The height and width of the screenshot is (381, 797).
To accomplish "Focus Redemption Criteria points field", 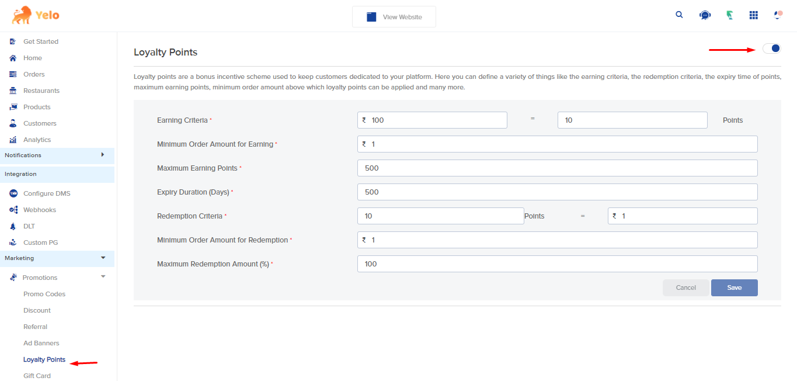I will click(x=441, y=216).
